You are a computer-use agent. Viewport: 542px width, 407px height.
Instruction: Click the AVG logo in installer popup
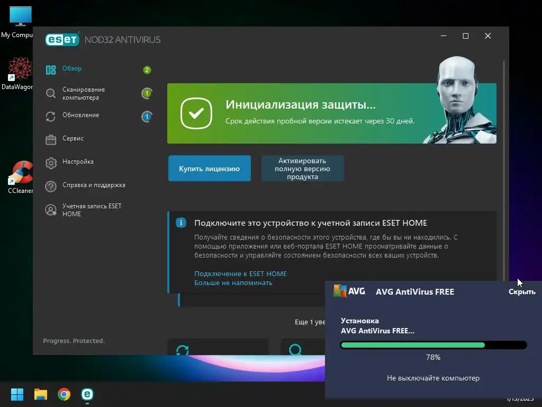tap(349, 291)
